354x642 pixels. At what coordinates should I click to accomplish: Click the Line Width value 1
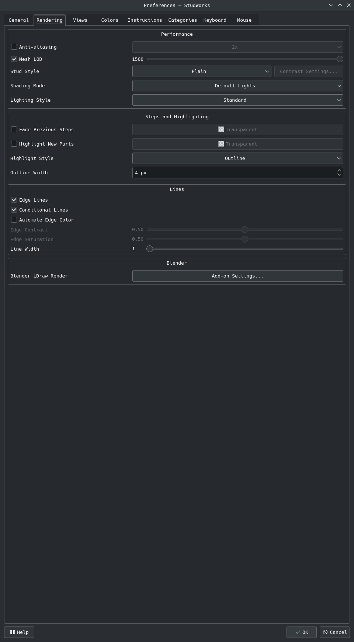[133, 249]
